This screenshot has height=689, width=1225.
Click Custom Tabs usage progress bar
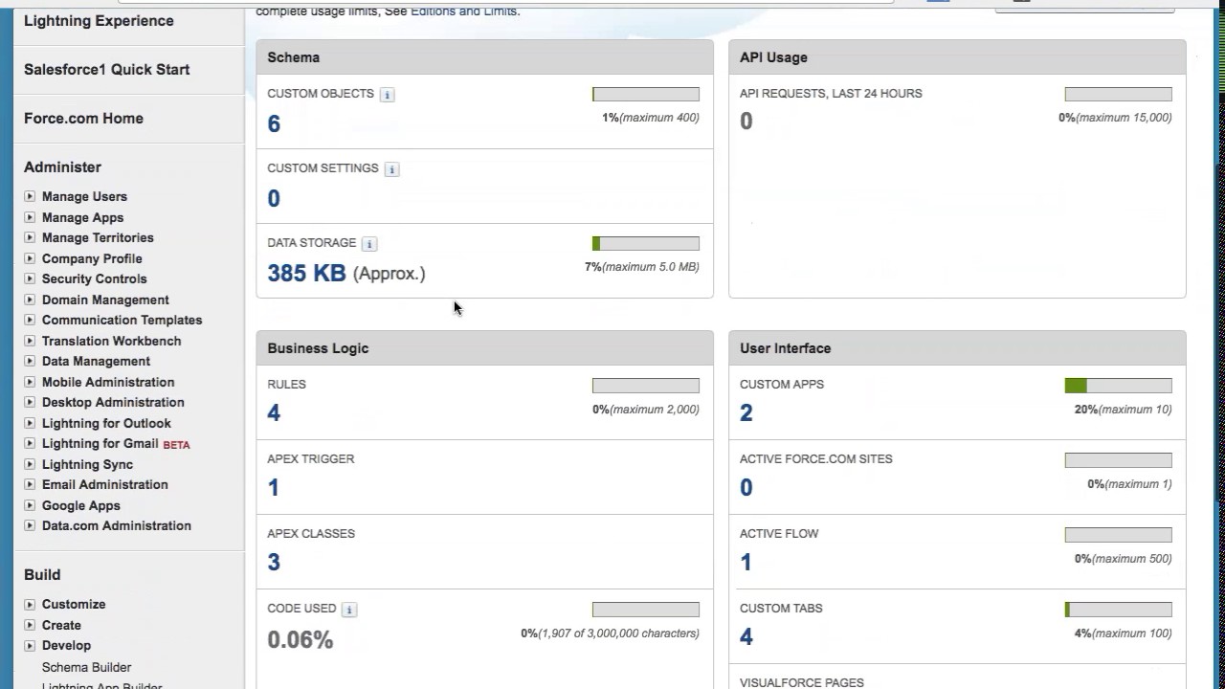coord(1118,609)
